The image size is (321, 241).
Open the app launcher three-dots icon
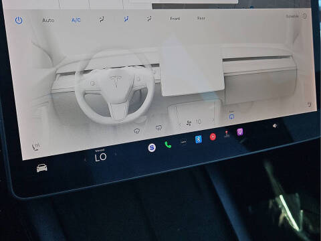tap(183, 142)
